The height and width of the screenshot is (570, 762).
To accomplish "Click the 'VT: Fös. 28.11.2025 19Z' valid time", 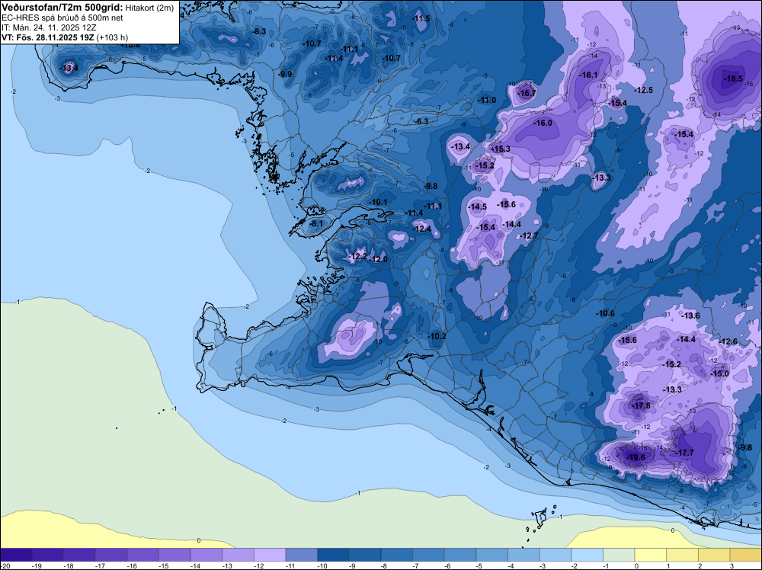I will click(47, 37).
